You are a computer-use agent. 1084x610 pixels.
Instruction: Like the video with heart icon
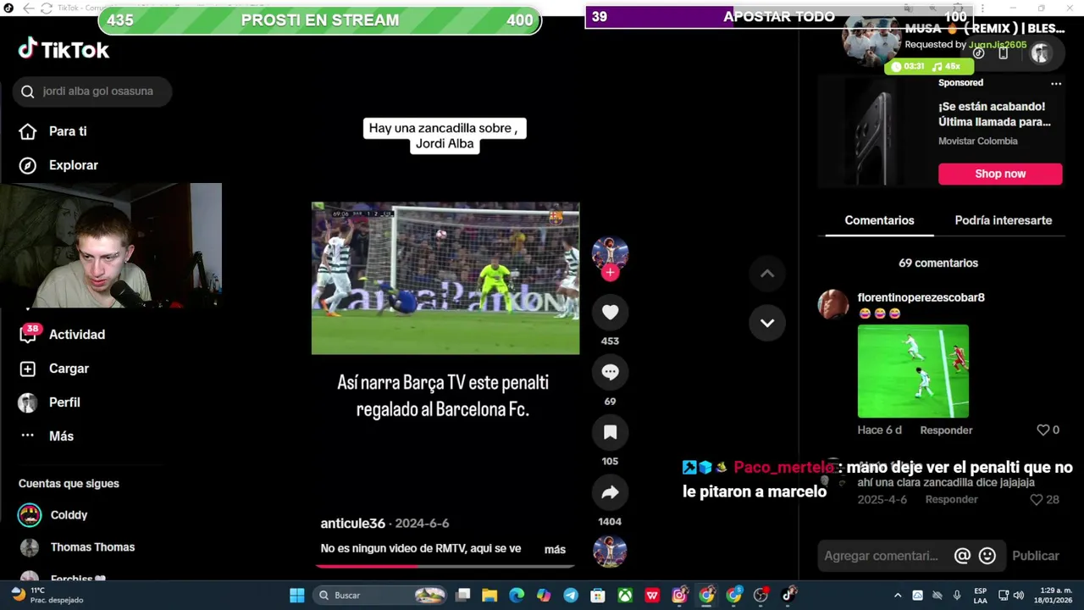pos(610,313)
